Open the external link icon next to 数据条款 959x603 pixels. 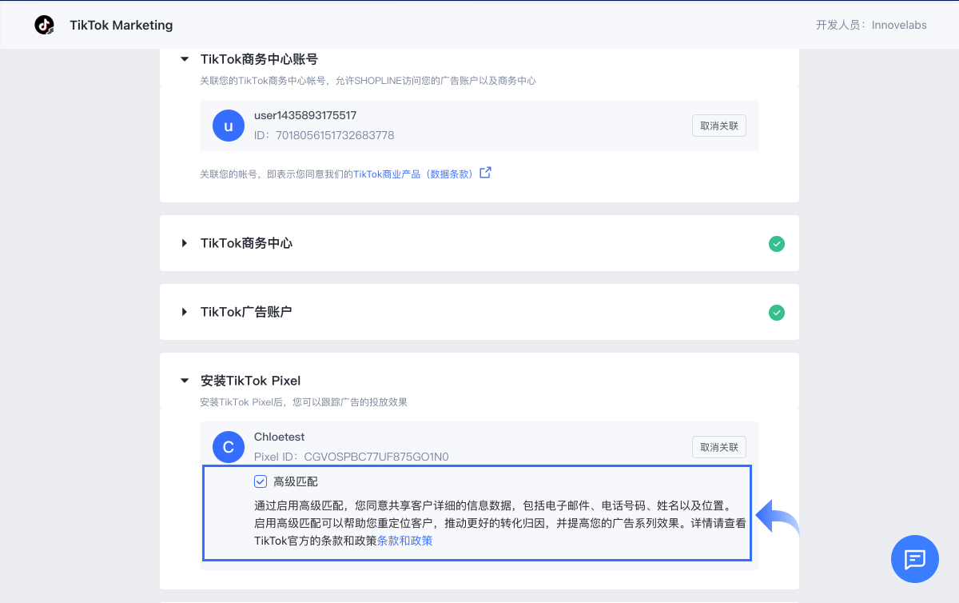pyautogui.click(x=485, y=171)
